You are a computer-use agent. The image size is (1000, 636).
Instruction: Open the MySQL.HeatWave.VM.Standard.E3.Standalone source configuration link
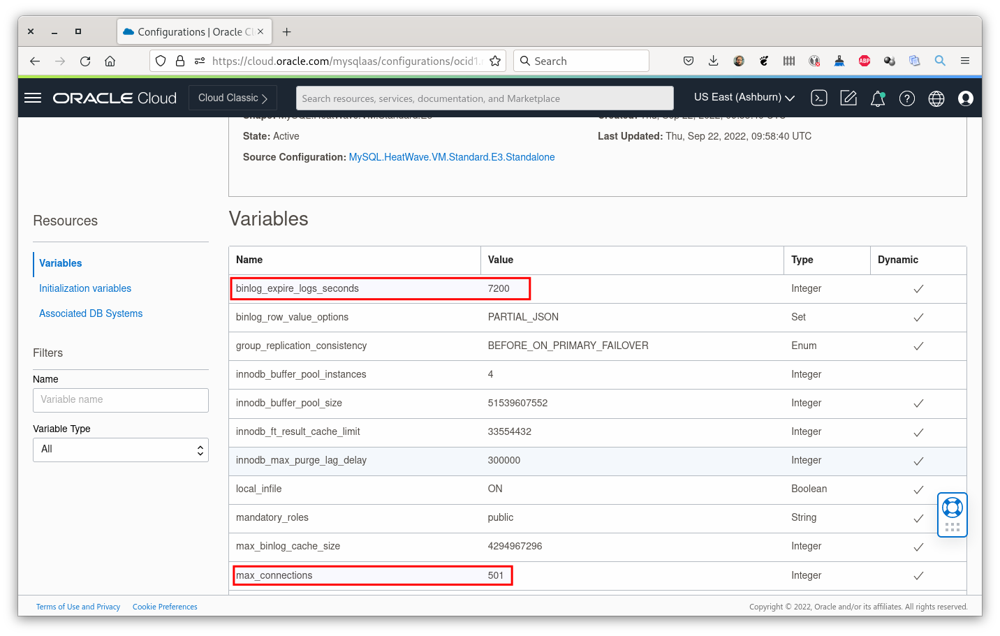pos(452,157)
